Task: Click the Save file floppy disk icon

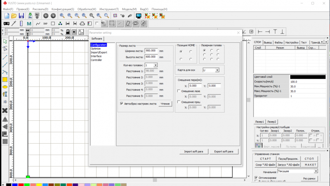Action: 21,16
